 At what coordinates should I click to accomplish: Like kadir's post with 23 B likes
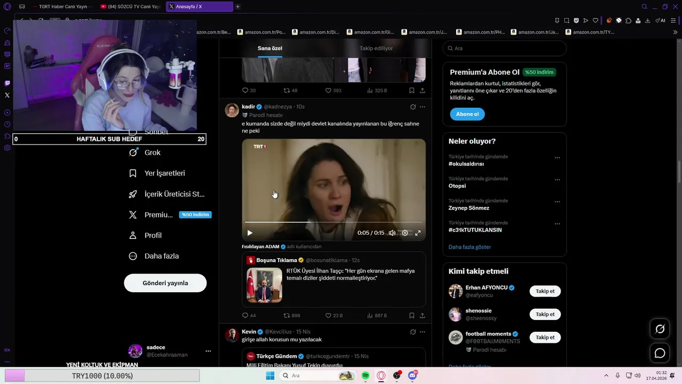(334, 316)
